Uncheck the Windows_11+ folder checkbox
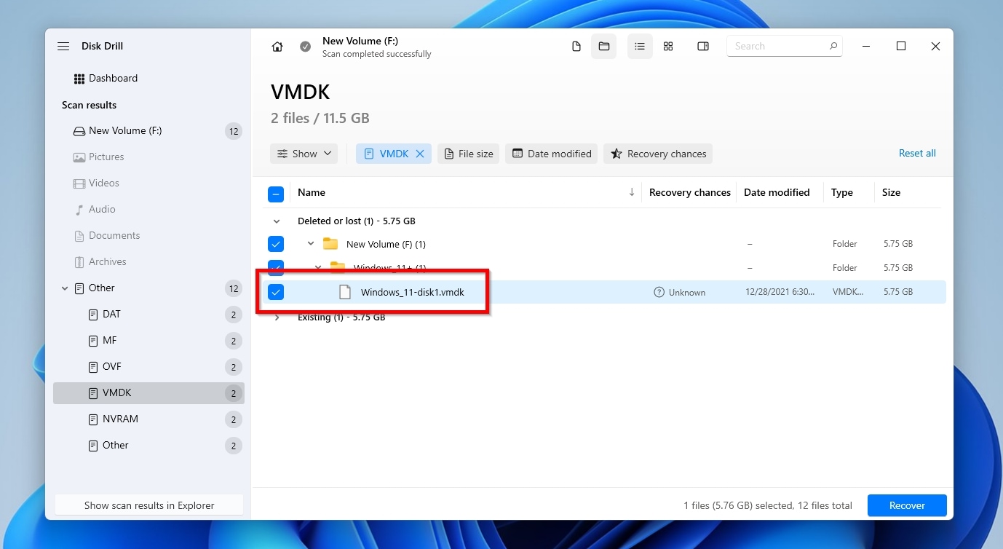 tap(276, 266)
